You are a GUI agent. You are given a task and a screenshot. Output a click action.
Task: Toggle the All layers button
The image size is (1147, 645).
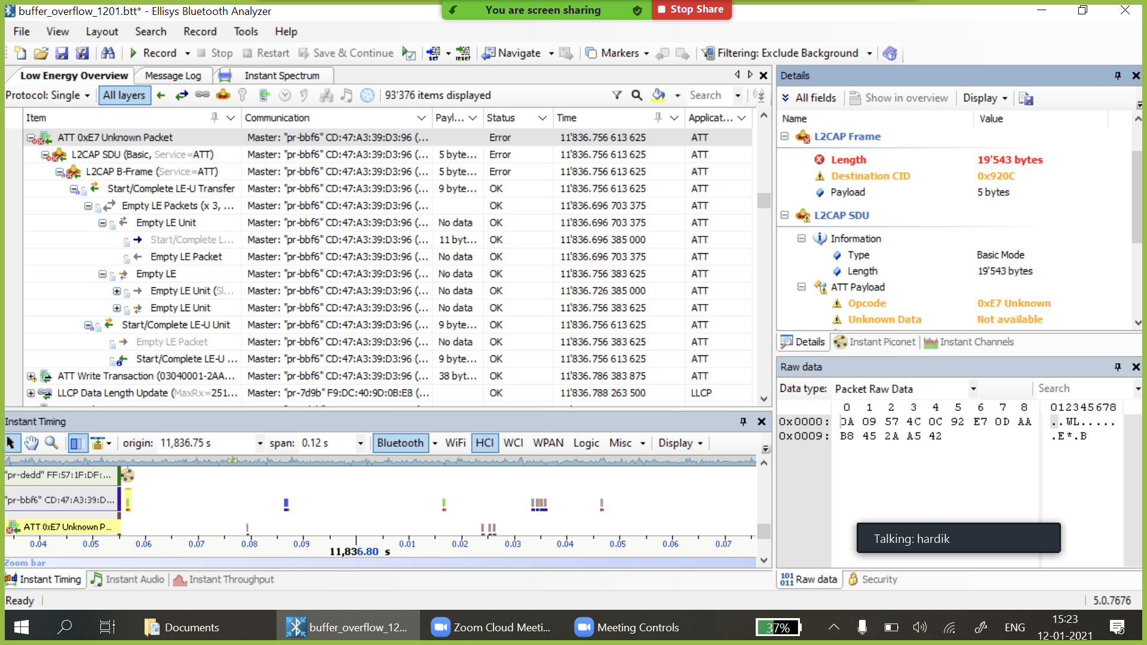click(x=124, y=96)
